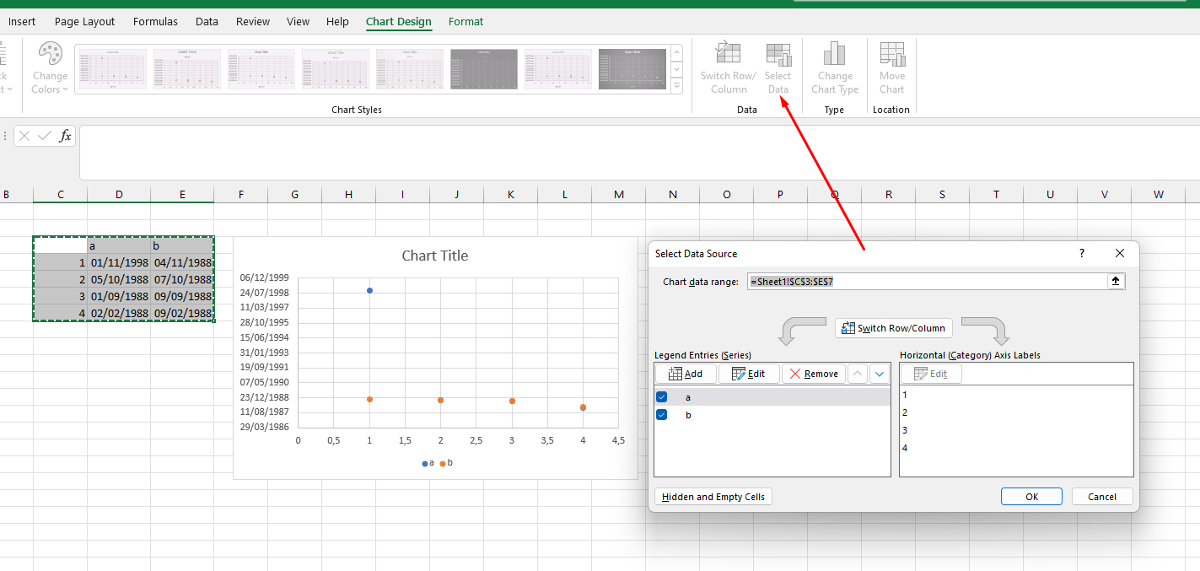Click legend entry b below the chart
This screenshot has width=1200, height=571.
(446, 463)
